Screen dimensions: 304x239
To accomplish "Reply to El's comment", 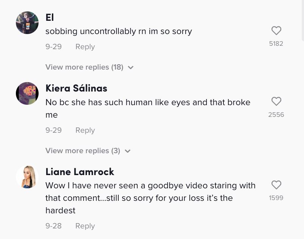I will tap(85, 47).
